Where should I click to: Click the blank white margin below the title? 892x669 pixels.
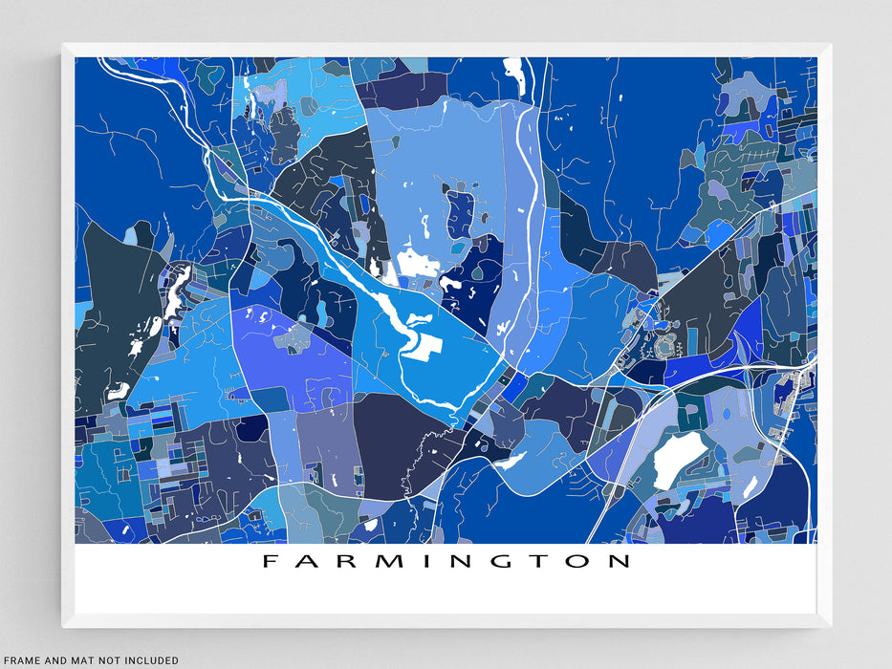click(446, 594)
